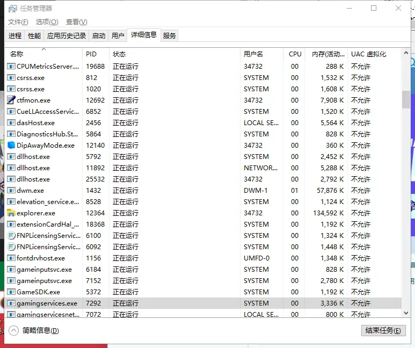Image resolution: width=415 pixels, height=348 pixels.
Task: Click the DipAwayMode.exe blue icon
Action: tap(11, 145)
